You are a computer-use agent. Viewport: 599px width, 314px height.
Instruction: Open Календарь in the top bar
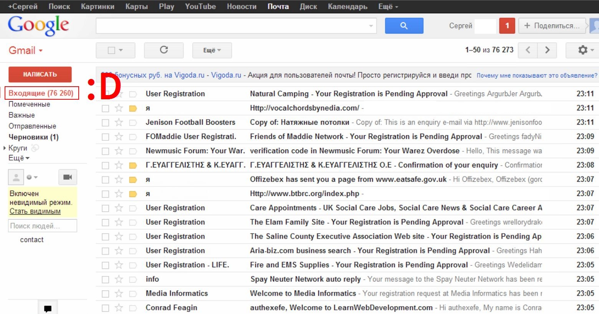[x=347, y=7]
